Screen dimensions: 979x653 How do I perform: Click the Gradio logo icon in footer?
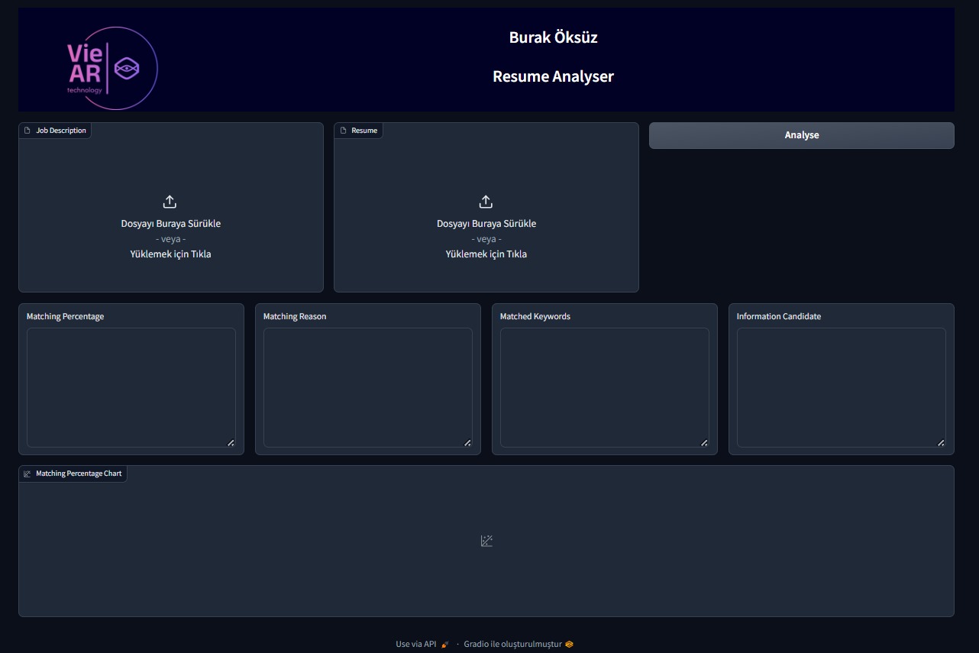[569, 645]
